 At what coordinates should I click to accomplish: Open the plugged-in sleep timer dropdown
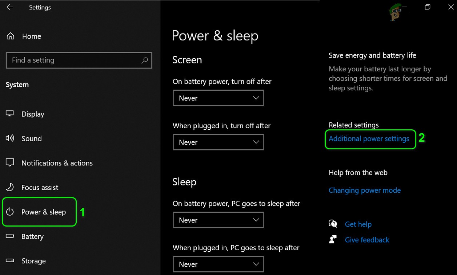(218, 264)
